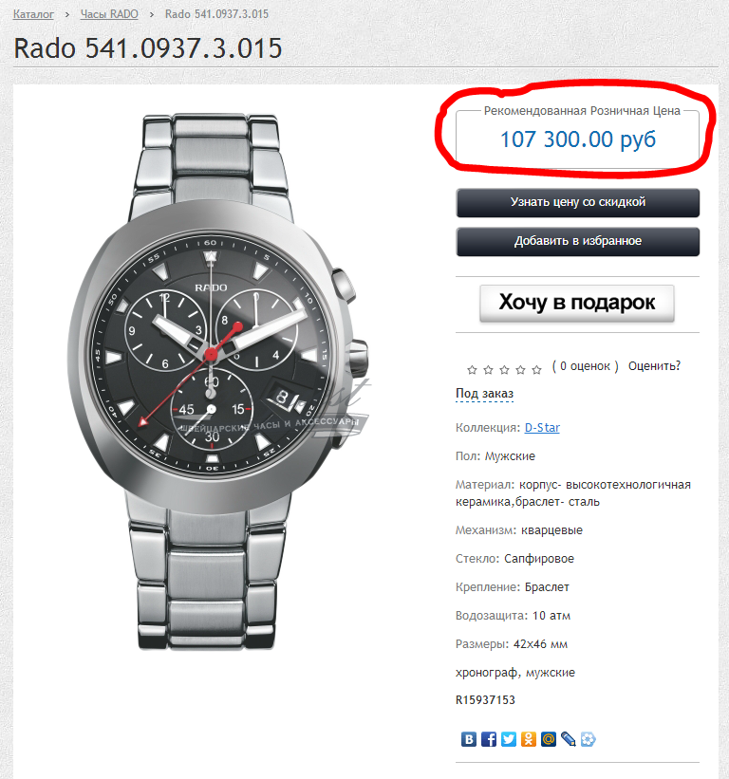Share on Twitter bird icon
The height and width of the screenshot is (779, 729).
[509, 739]
